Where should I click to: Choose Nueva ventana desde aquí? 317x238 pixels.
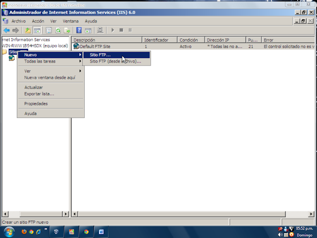(50, 77)
